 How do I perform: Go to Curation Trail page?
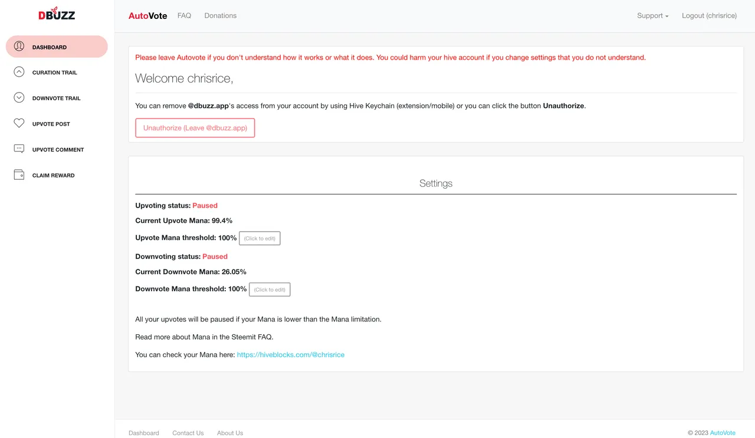coord(57,73)
